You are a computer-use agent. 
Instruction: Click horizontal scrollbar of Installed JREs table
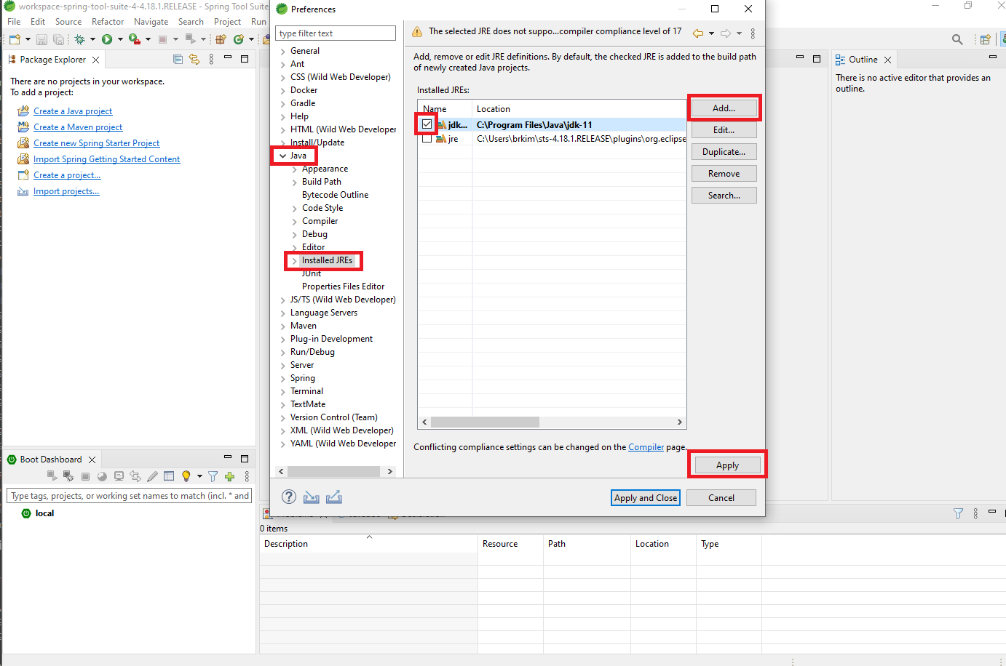[x=485, y=422]
